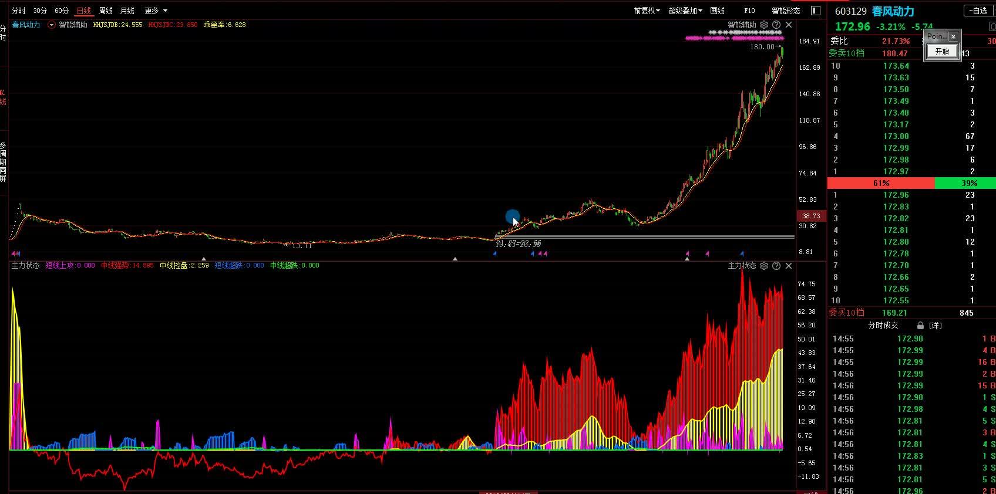Close the 智能辅助 indicator overlay

point(789,25)
